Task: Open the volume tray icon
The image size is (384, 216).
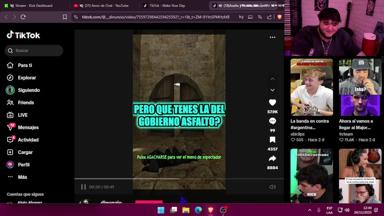Action: coord(347,210)
